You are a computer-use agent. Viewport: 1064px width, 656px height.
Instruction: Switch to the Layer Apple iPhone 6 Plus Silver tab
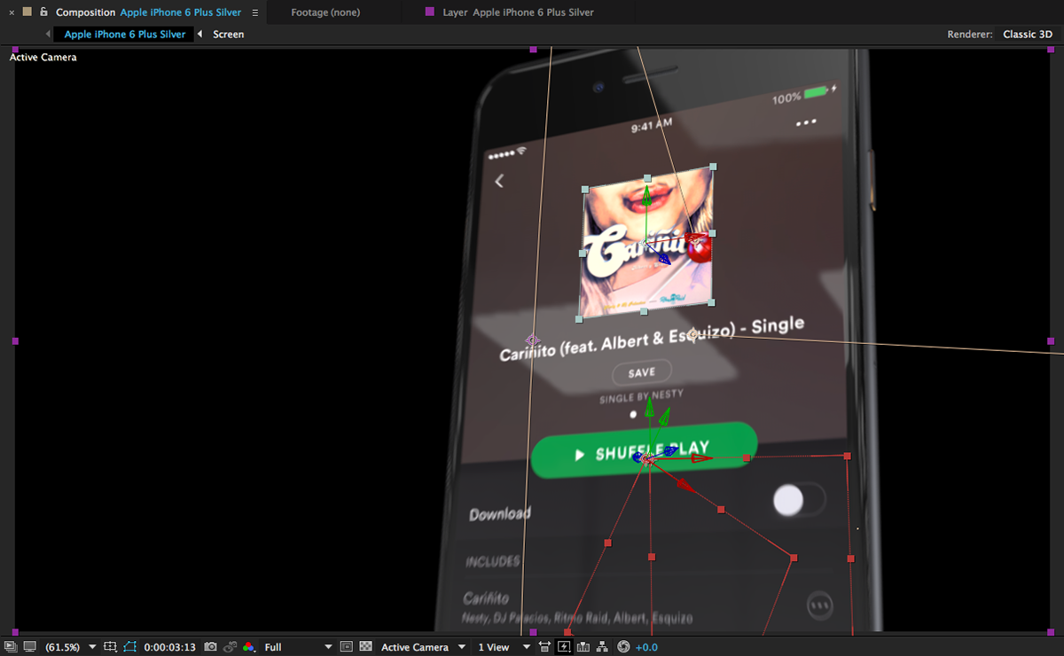(518, 12)
